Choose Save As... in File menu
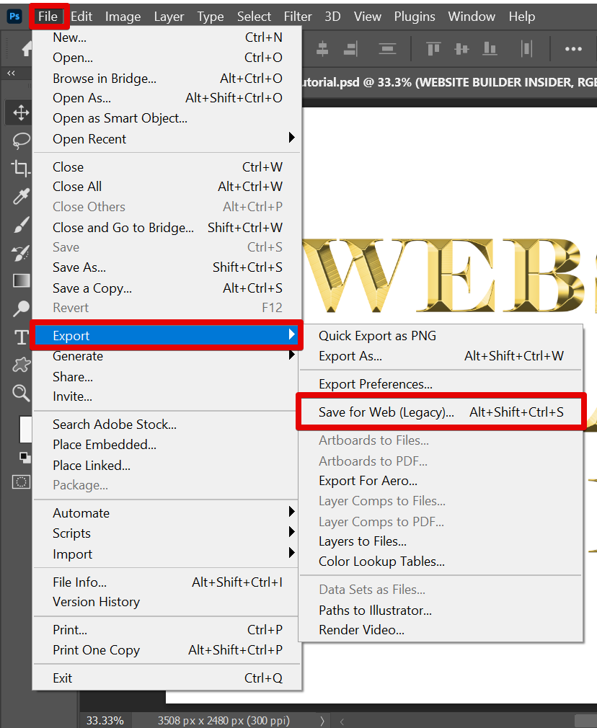The width and height of the screenshot is (597, 728). [167, 267]
